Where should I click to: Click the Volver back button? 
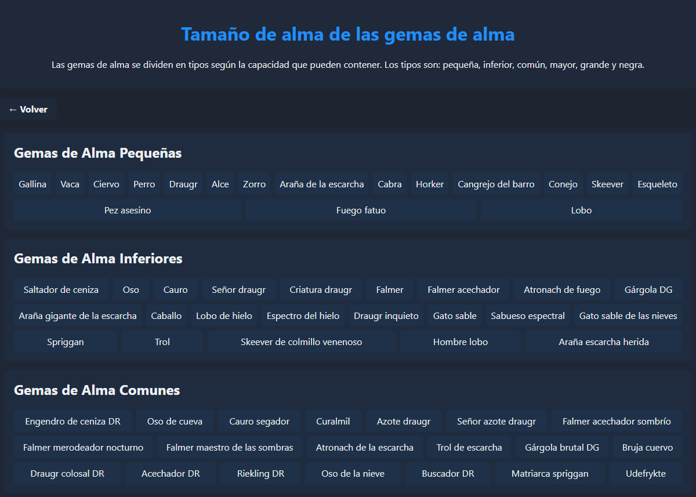click(x=28, y=109)
